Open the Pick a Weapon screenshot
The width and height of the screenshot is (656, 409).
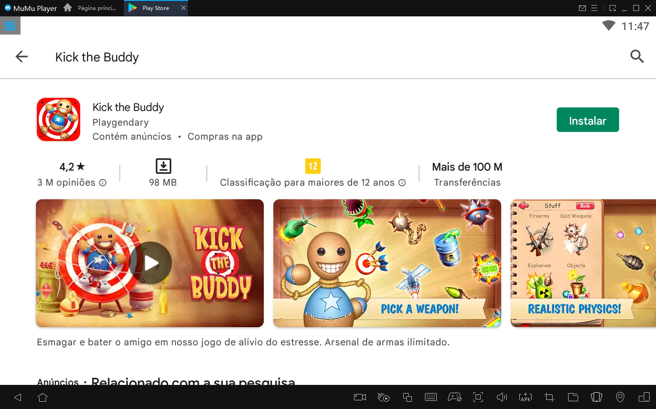pos(387,263)
